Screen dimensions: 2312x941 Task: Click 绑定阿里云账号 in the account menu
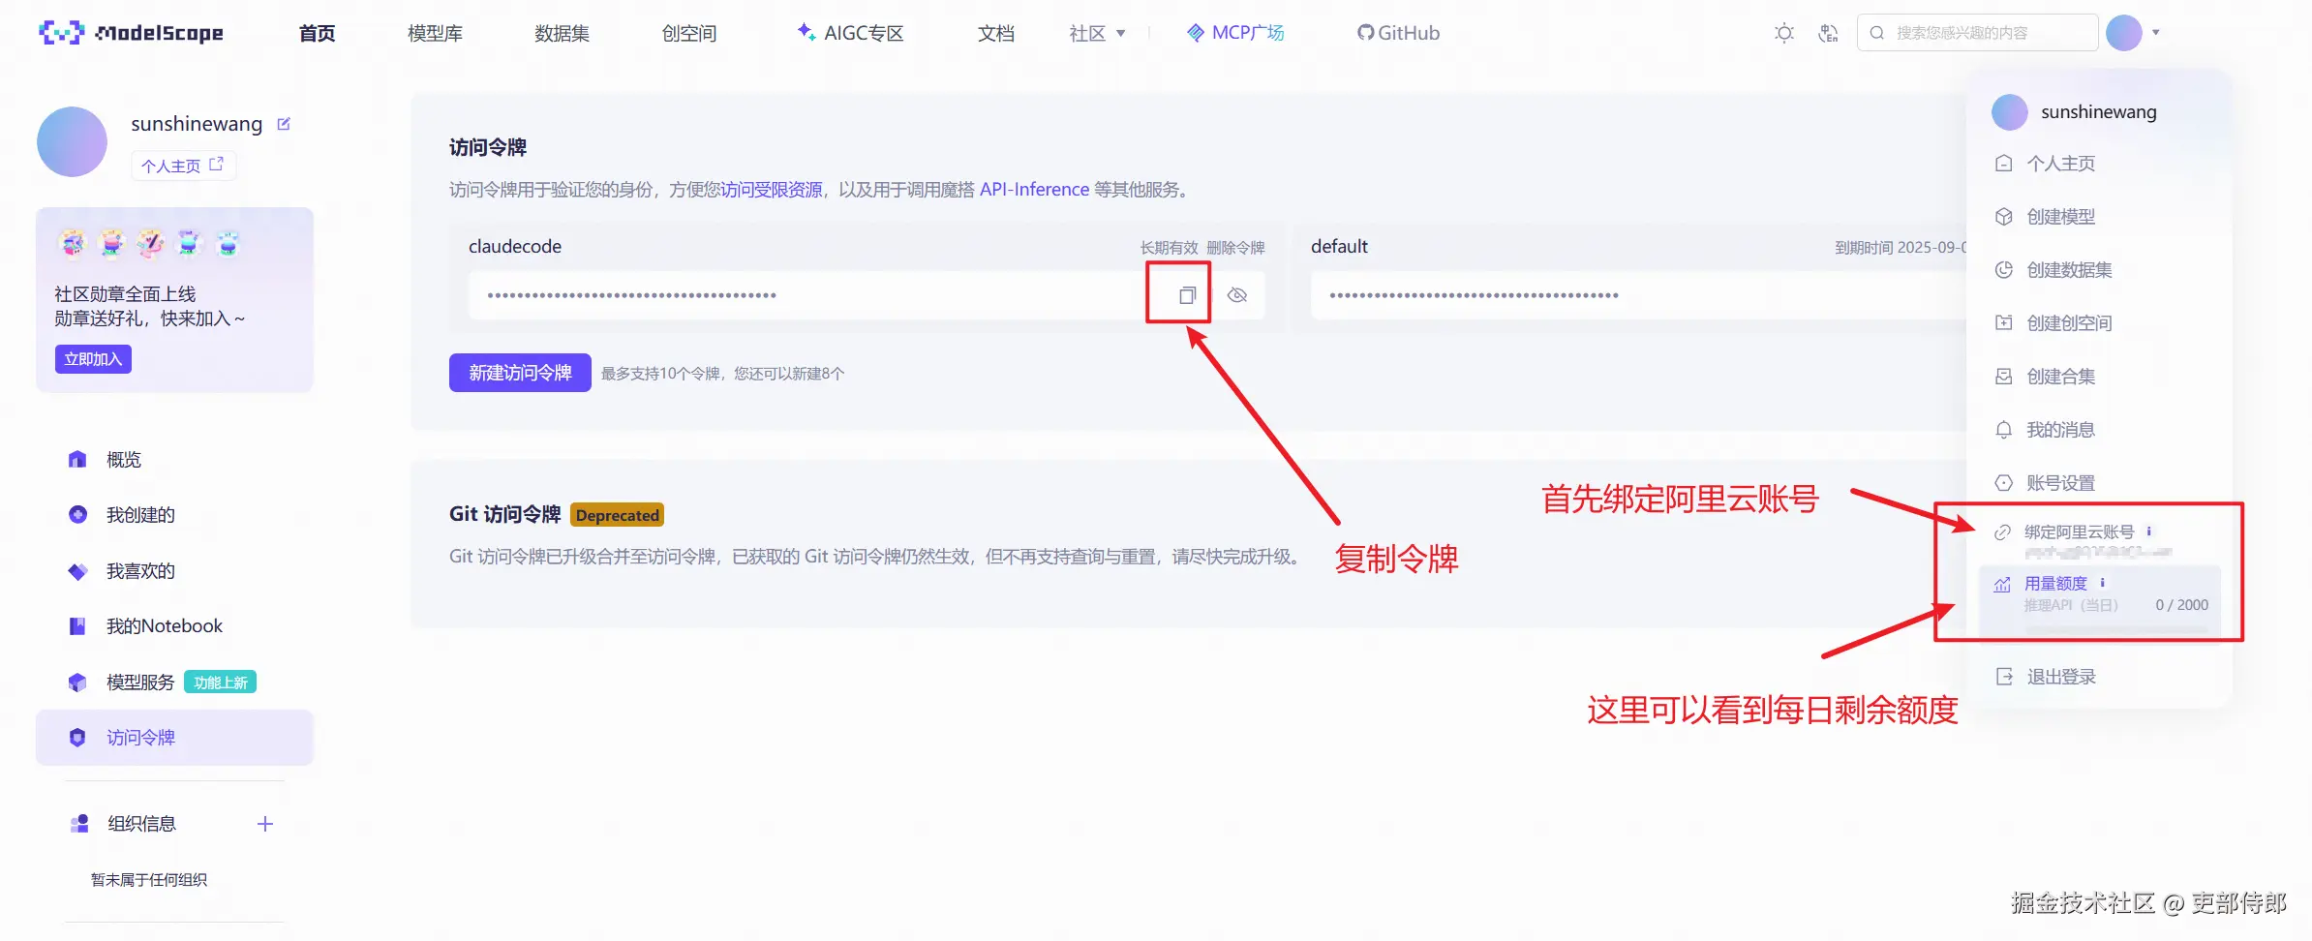pyautogui.click(x=2079, y=531)
